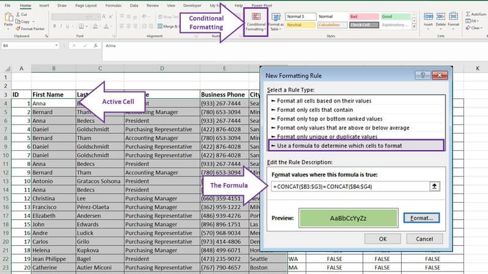Click the CONCAT formula input field
Image resolution: width=488 pixels, height=274 pixels.
(x=350, y=186)
